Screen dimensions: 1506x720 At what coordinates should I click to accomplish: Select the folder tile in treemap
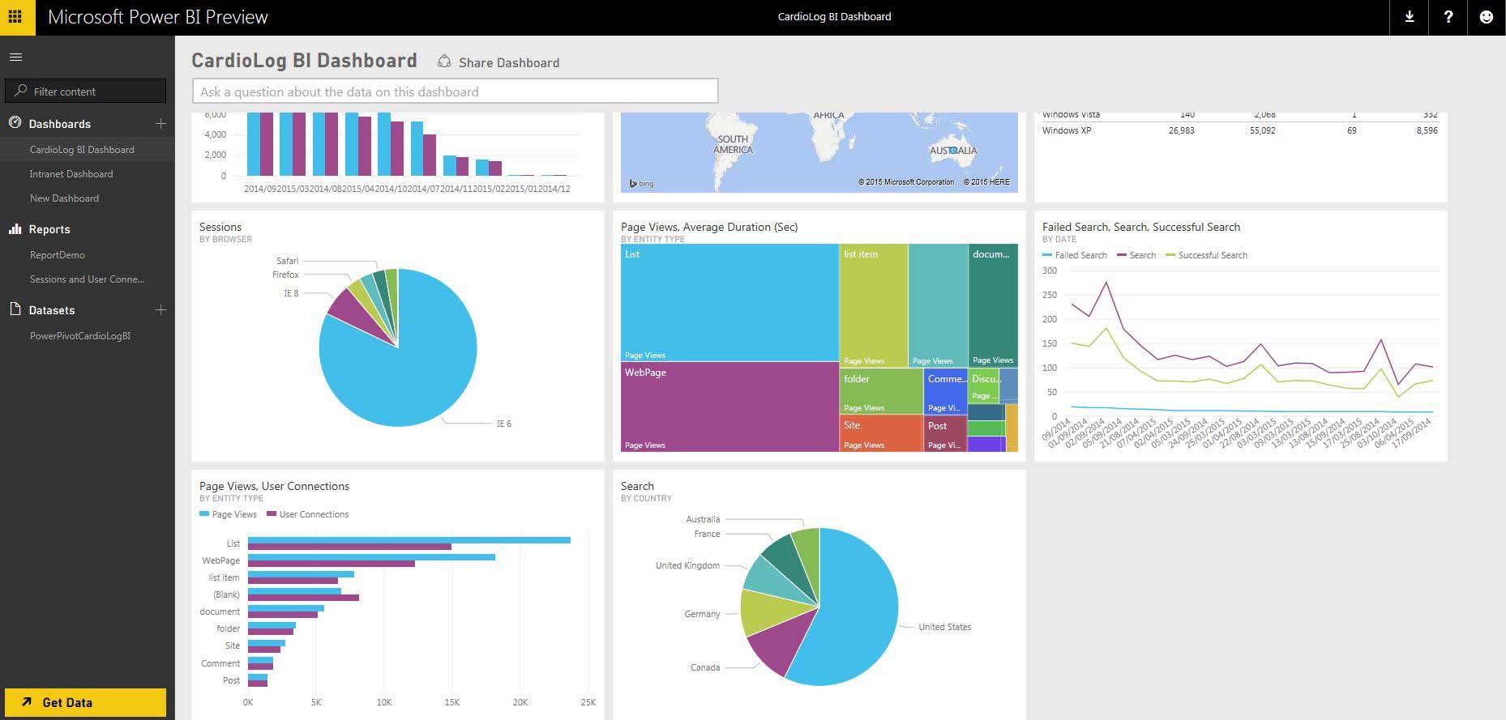point(881,390)
